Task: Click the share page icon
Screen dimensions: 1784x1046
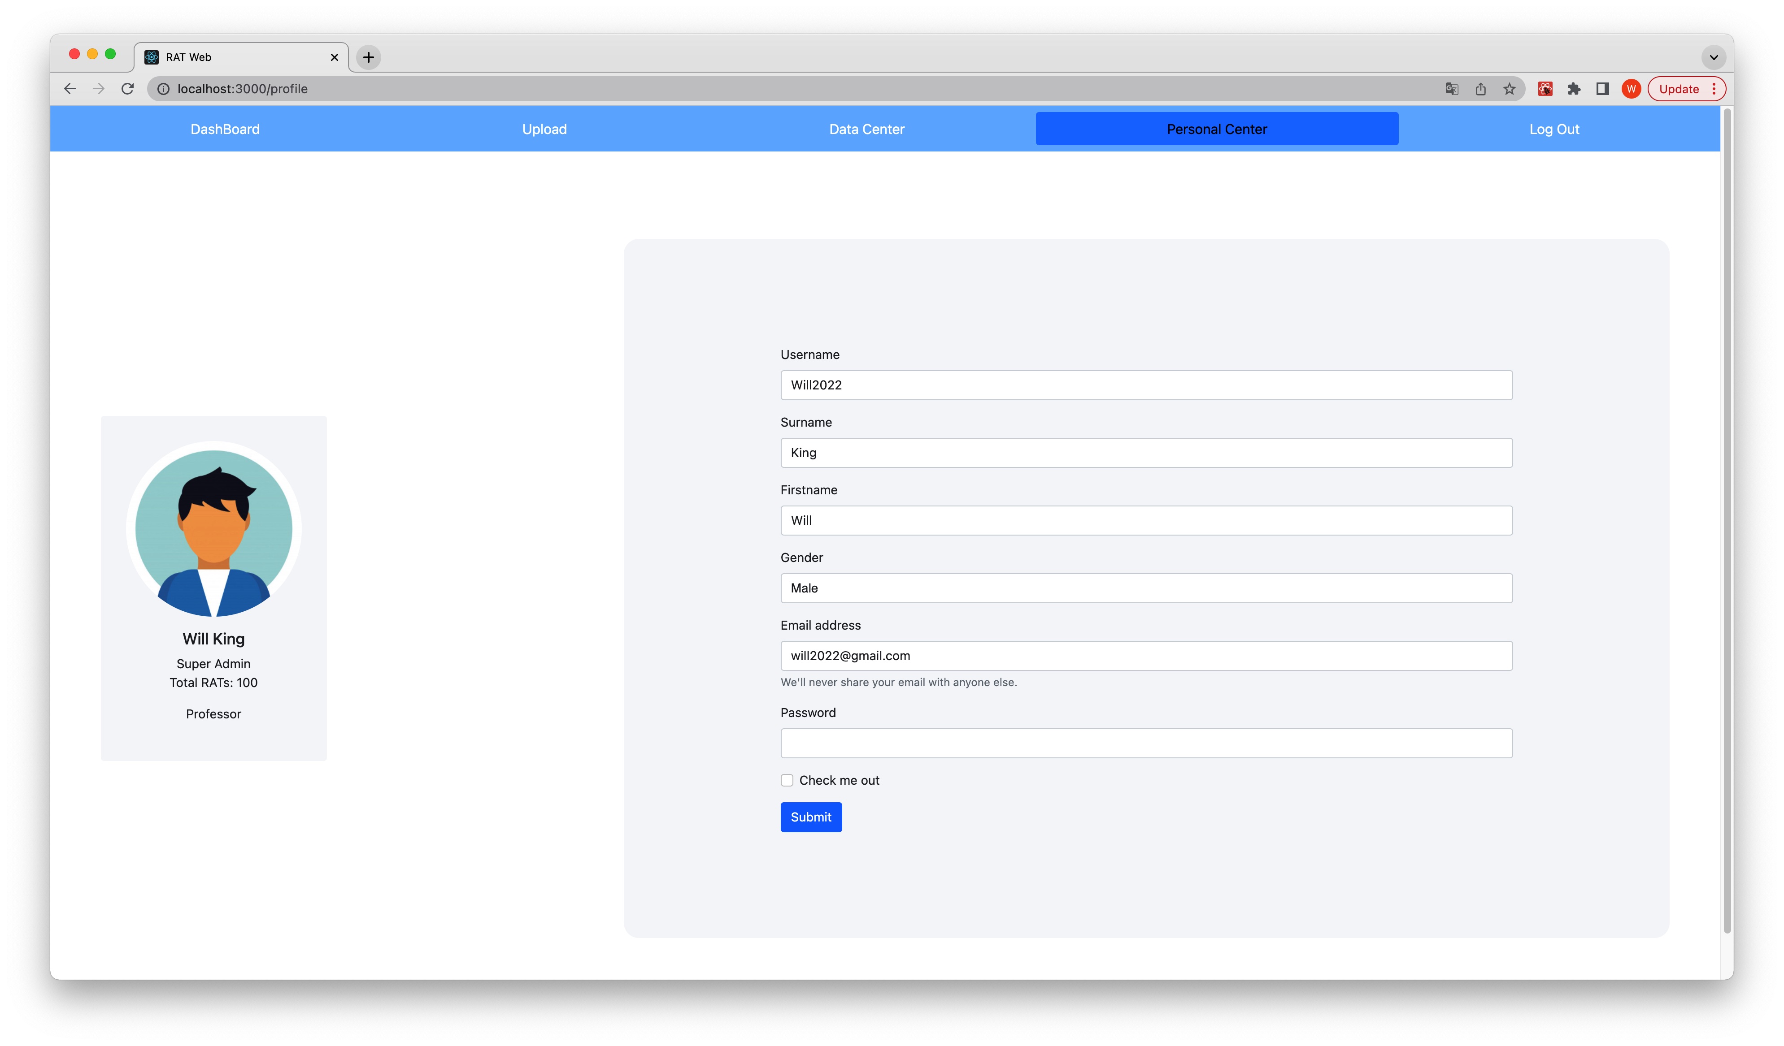Action: 1480,88
